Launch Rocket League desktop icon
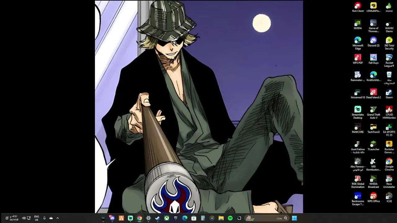Viewport: 397px width, 223px height. (x=389, y=61)
